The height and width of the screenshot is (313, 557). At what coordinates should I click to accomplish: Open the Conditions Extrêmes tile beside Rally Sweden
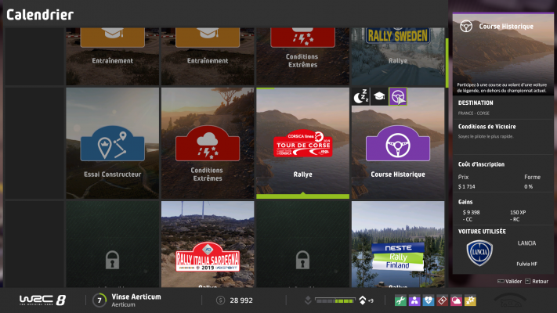(x=302, y=56)
